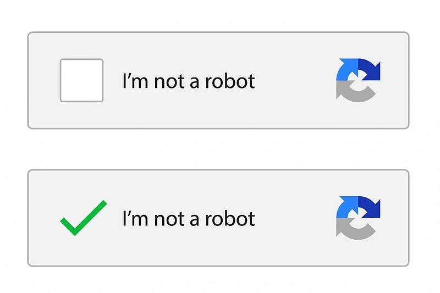Click the light blue arrow of the upper reCAPTCHA logo

(x=346, y=70)
